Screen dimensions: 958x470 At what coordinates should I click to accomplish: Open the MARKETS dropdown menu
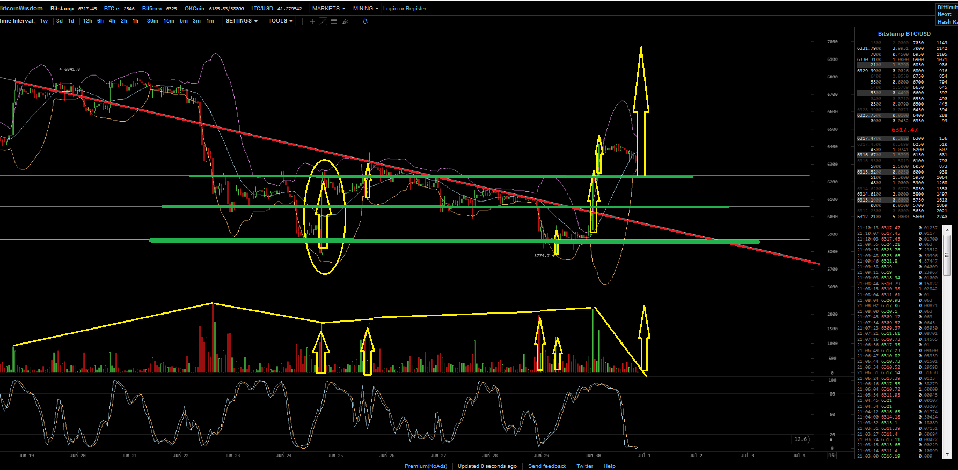pos(328,9)
